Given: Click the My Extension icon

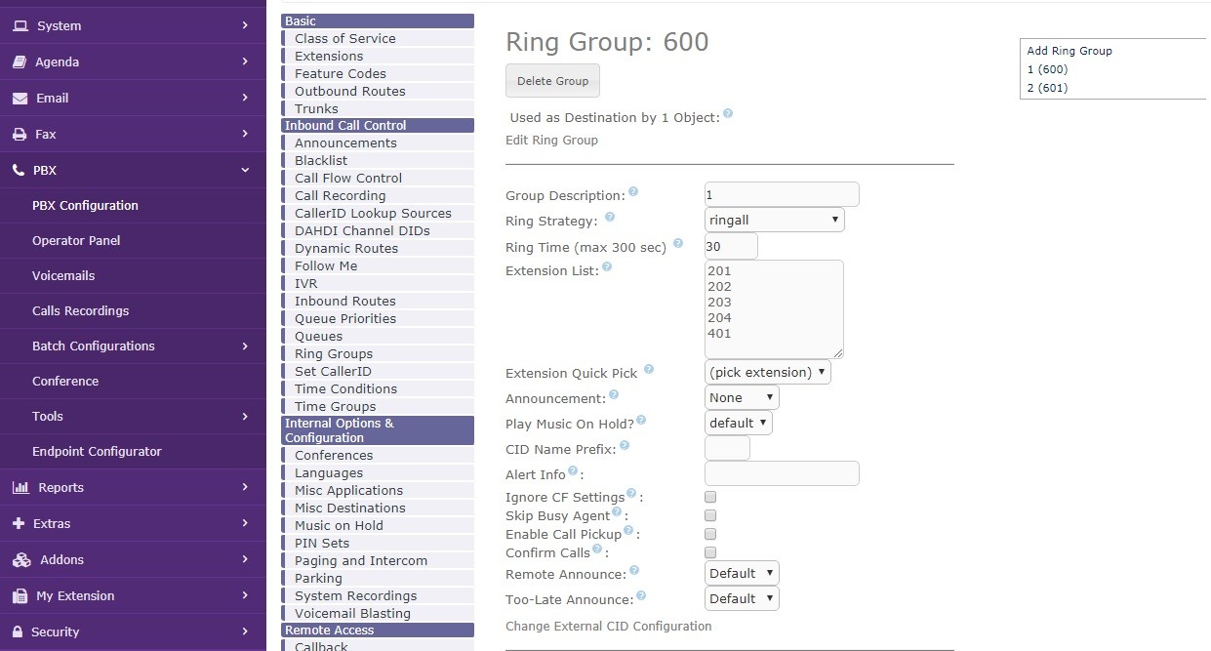Looking at the screenshot, I should (x=19, y=595).
